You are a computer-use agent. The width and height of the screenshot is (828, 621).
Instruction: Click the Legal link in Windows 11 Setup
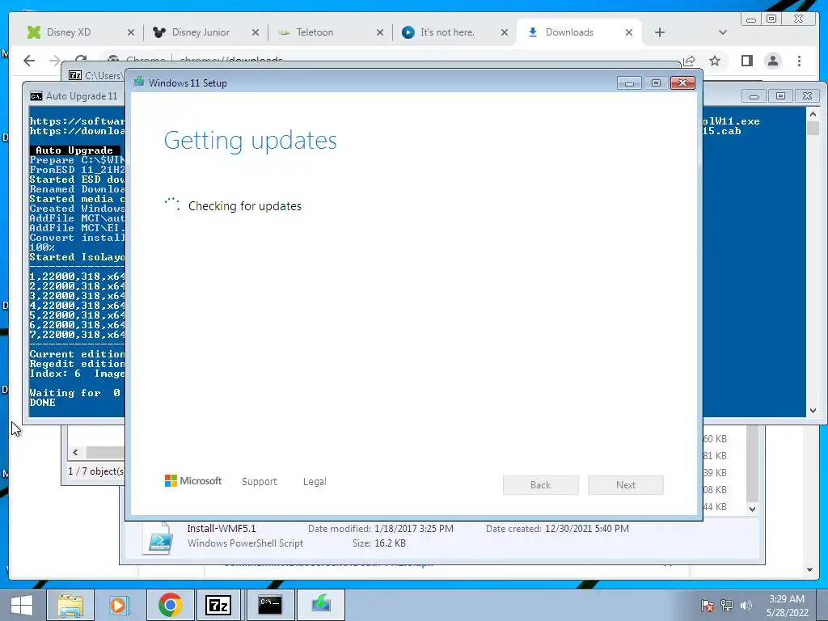315,482
